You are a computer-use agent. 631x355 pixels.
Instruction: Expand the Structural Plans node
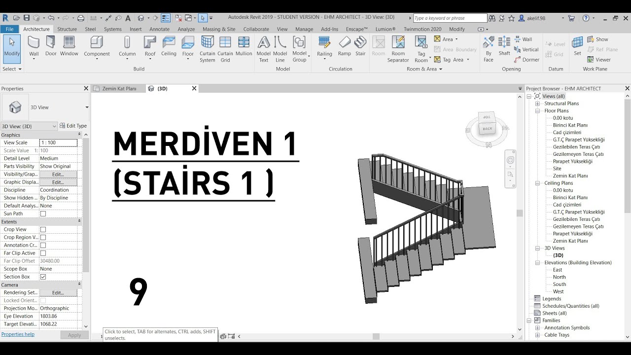538,104
